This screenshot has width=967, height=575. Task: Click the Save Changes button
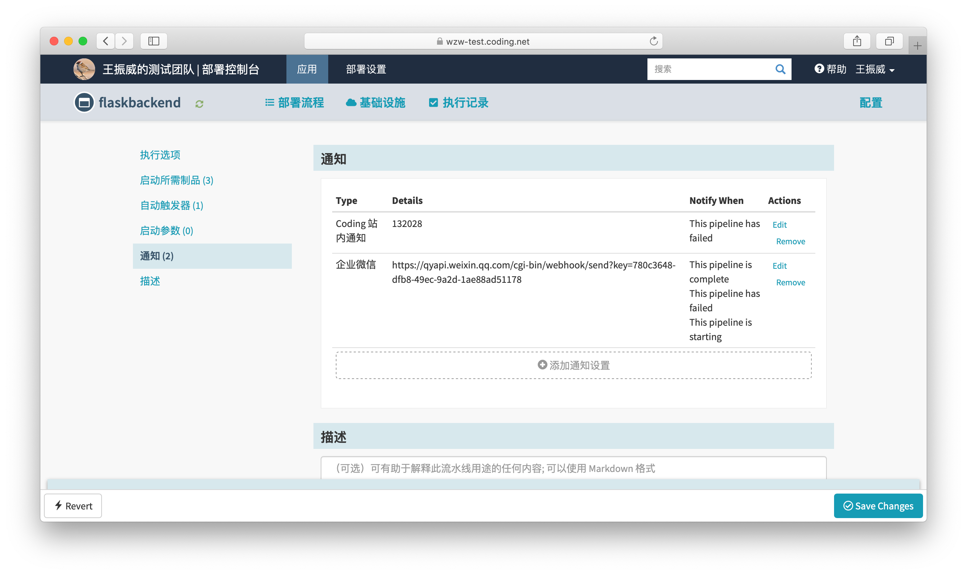pyautogui.click(x=878, y=505)
